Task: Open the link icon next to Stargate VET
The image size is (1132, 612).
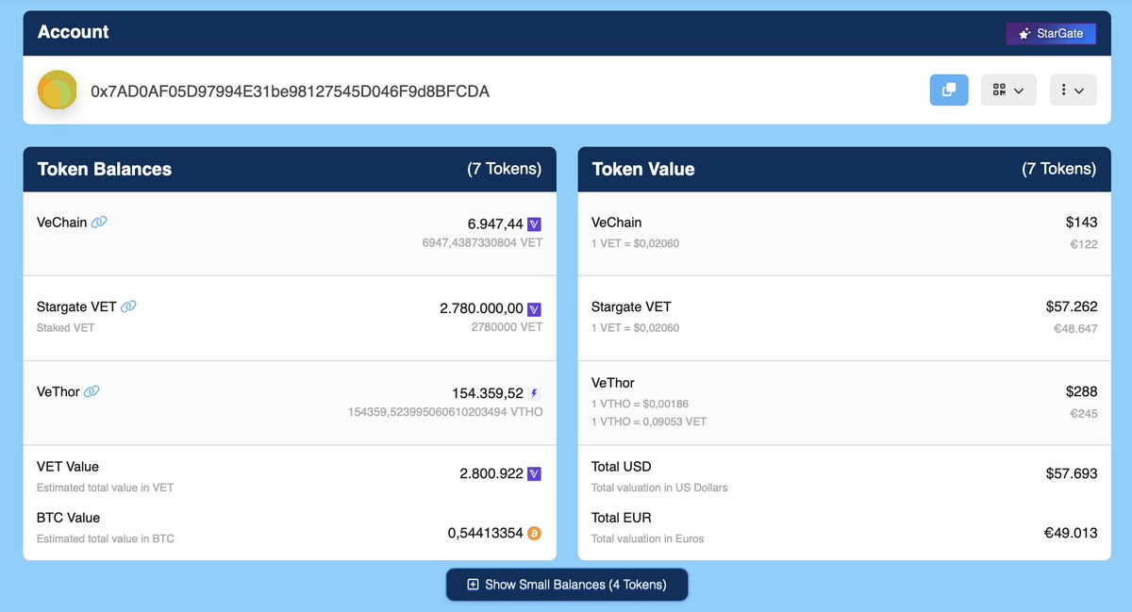Action: pos(129,306)
